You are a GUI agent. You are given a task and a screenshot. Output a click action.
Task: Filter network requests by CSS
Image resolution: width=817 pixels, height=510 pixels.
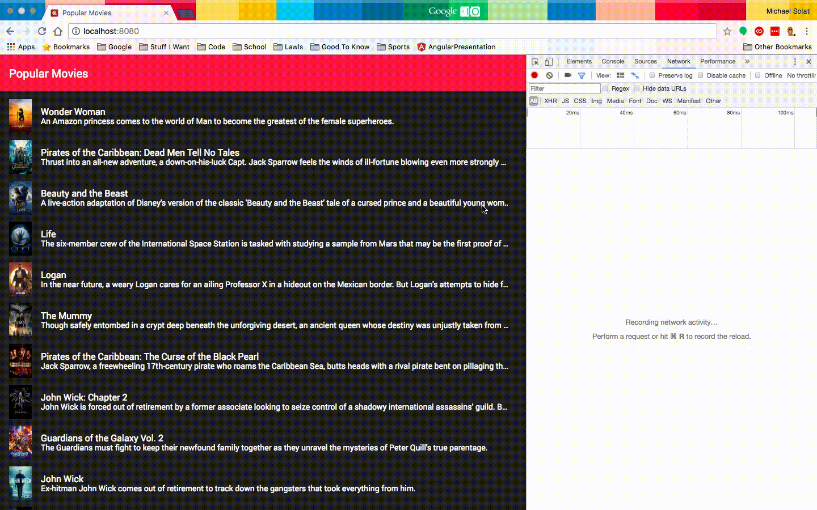[580, 101]
